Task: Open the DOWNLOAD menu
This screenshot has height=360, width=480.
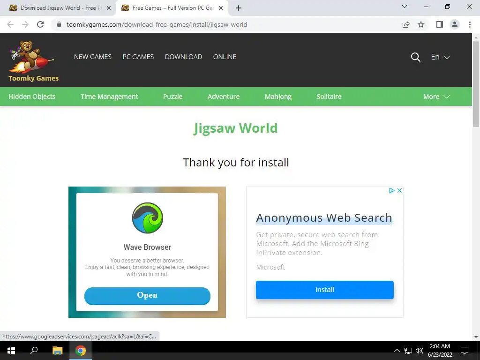Action: pyautogui.click(x=183, y=57)
